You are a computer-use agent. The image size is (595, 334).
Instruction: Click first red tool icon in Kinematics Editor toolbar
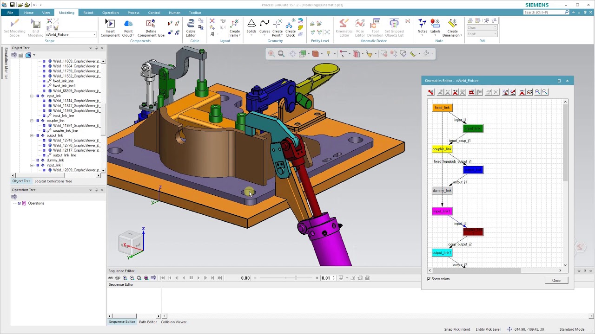coord(431,92)
